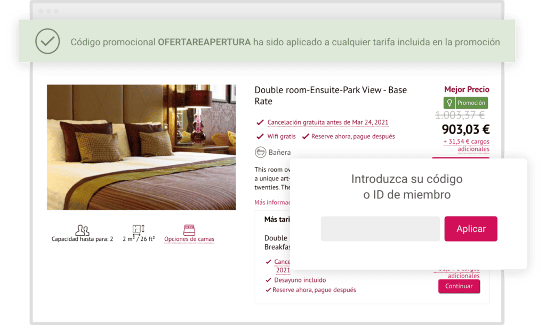Click the Aplicar button
The height and width of the screenshot is (325, 546).
(x=471, y=229)
